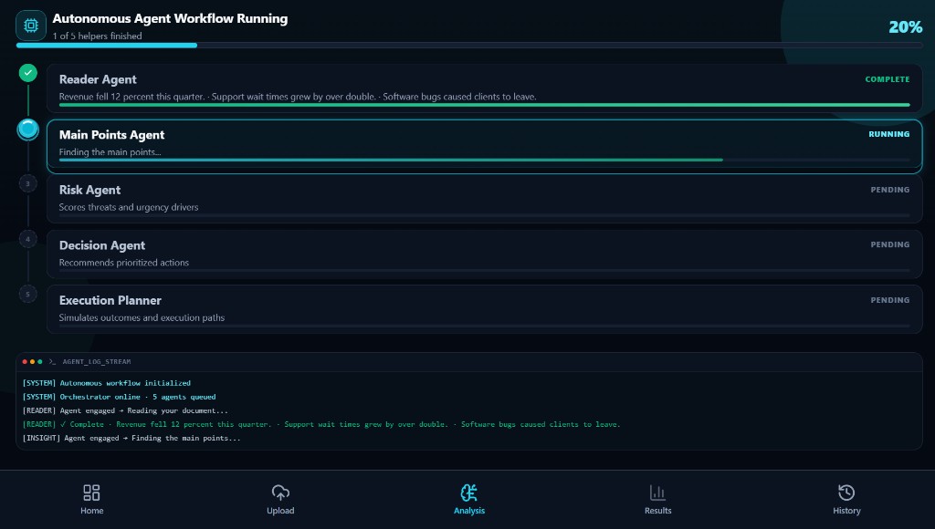Screen dimensions: 935x529
Task: Click the PENDING status on Execution Planner
Action: (889, 300)
